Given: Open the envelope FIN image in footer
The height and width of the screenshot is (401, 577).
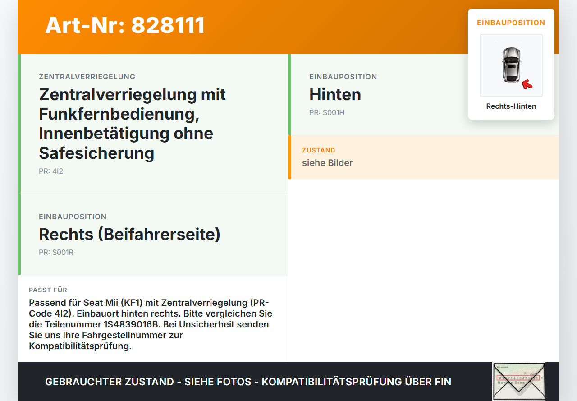Looking at the screenshot, I should 518,382.
